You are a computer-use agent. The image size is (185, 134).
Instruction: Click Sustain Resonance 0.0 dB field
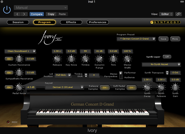pos(31,59)
